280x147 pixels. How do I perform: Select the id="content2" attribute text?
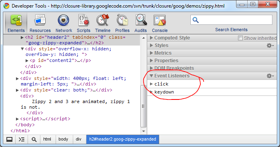coord(56,60)
